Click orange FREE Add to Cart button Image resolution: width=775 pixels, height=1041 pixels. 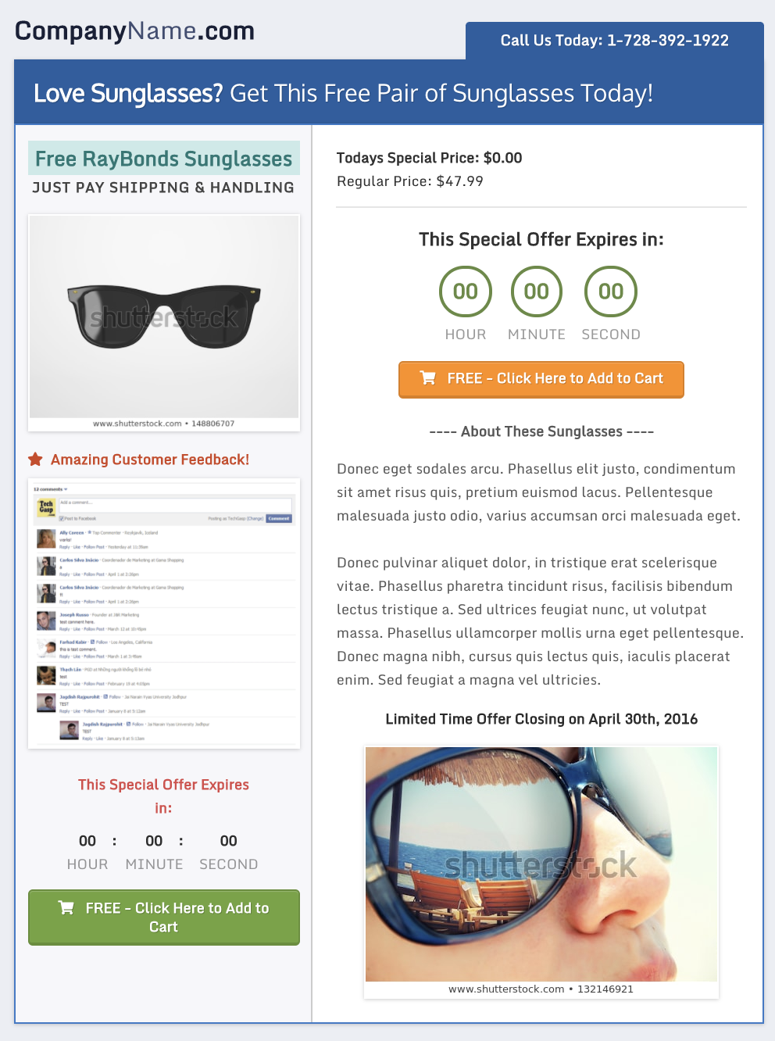541,380
